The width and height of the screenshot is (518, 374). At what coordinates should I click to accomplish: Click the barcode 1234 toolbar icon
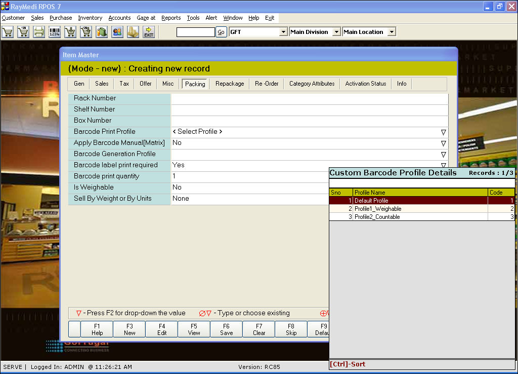pos(55,32)
